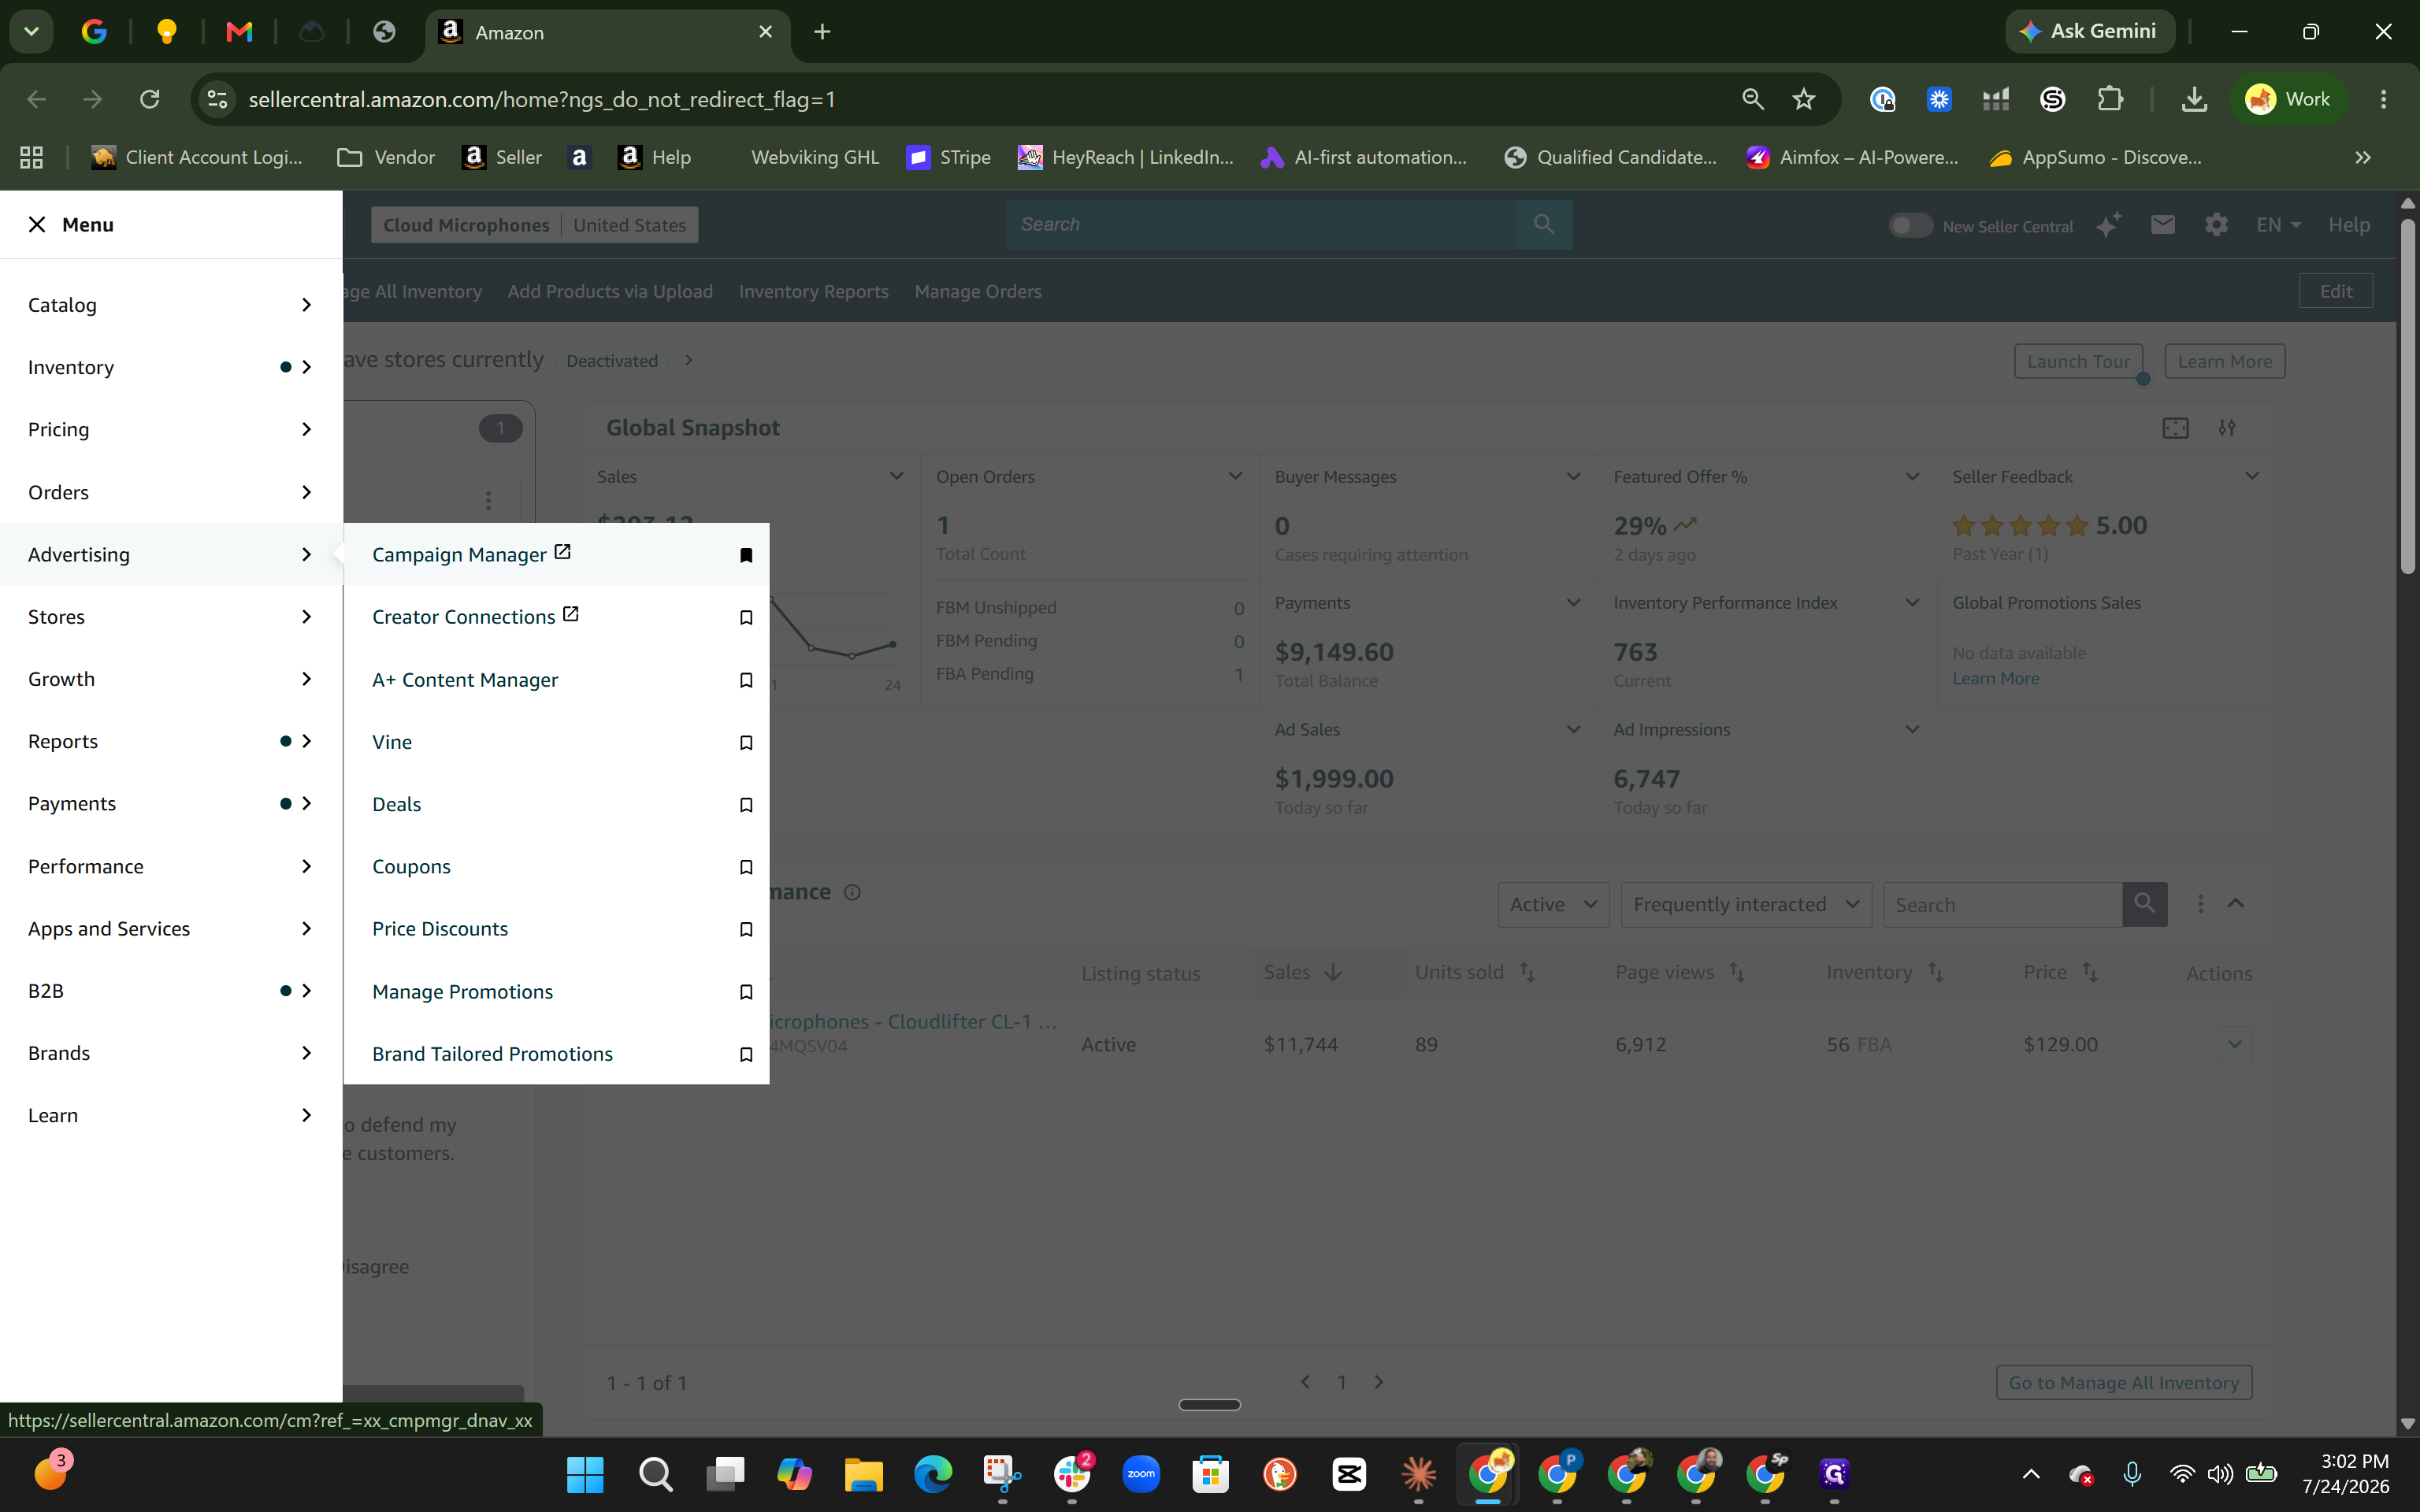2420x1512 pixels.
Task: Toggle bookmark for Brand Tailored Promotions
Action: 746,1054
